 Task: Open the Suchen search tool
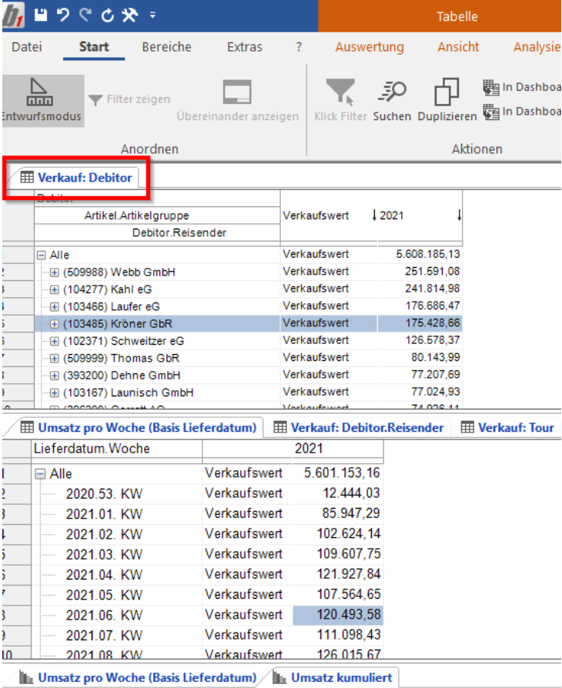pyautogui.click(x=392, y=101)
